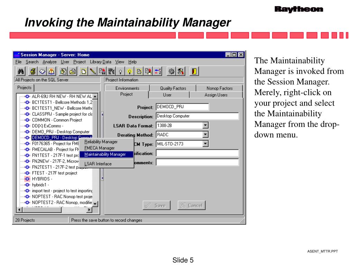
Task: Switch to the Quality Factors tab
Action: coord(173,88)
